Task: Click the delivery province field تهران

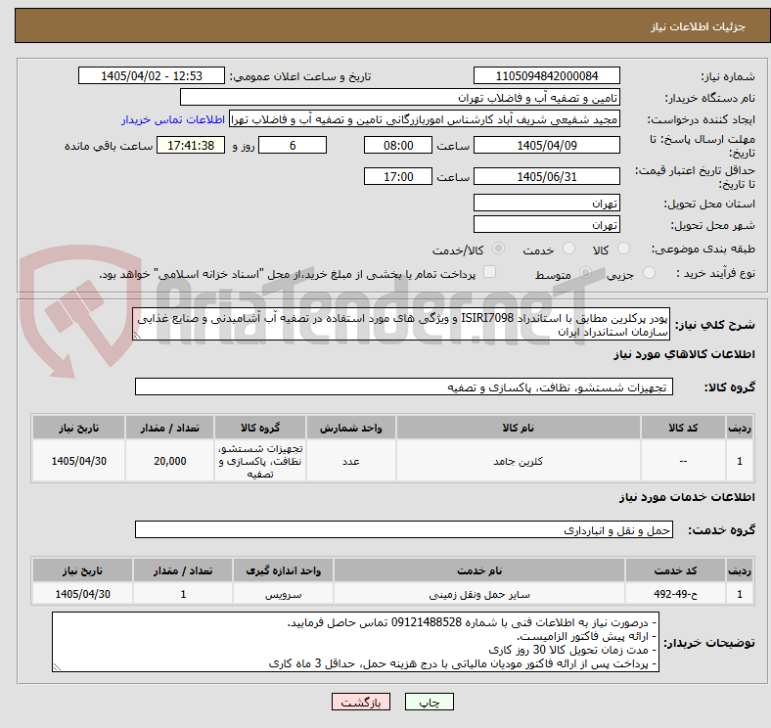Action: (547, 203)
